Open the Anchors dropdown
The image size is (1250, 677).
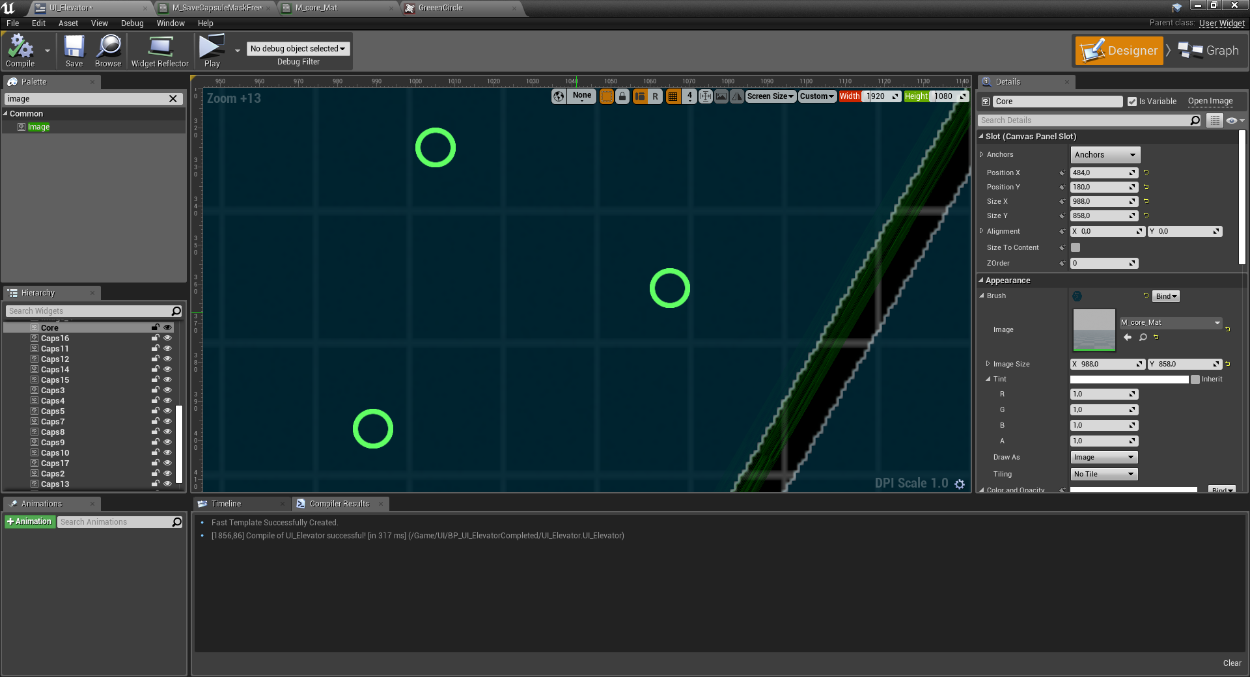click(x=1105, y=155)
